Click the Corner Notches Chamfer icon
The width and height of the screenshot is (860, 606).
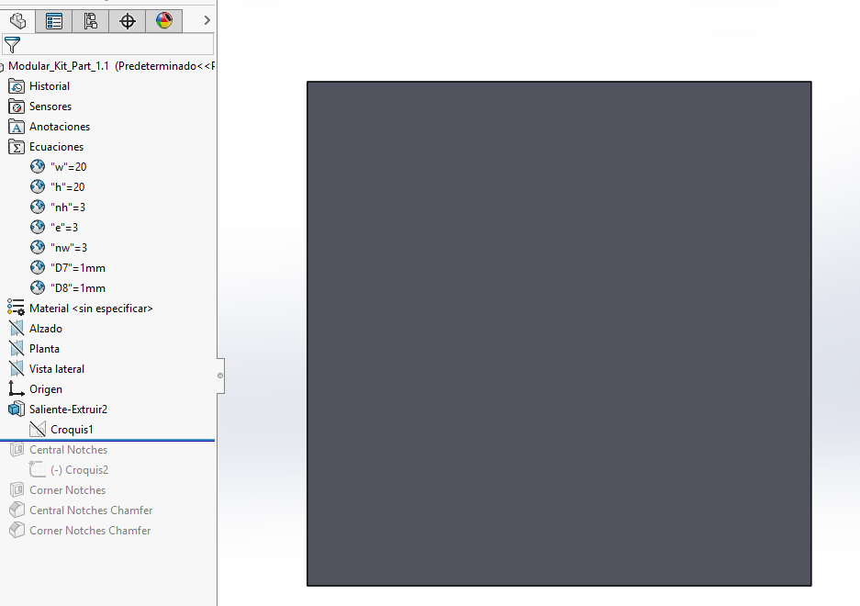click(x=17, y=531)
